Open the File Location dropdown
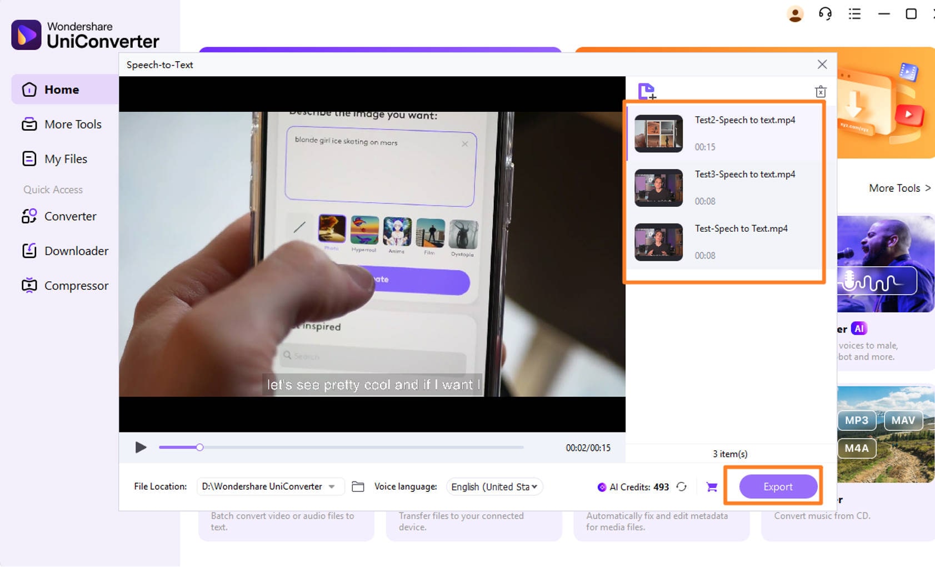Screen dimensions: 935x567 click(271, 487)
